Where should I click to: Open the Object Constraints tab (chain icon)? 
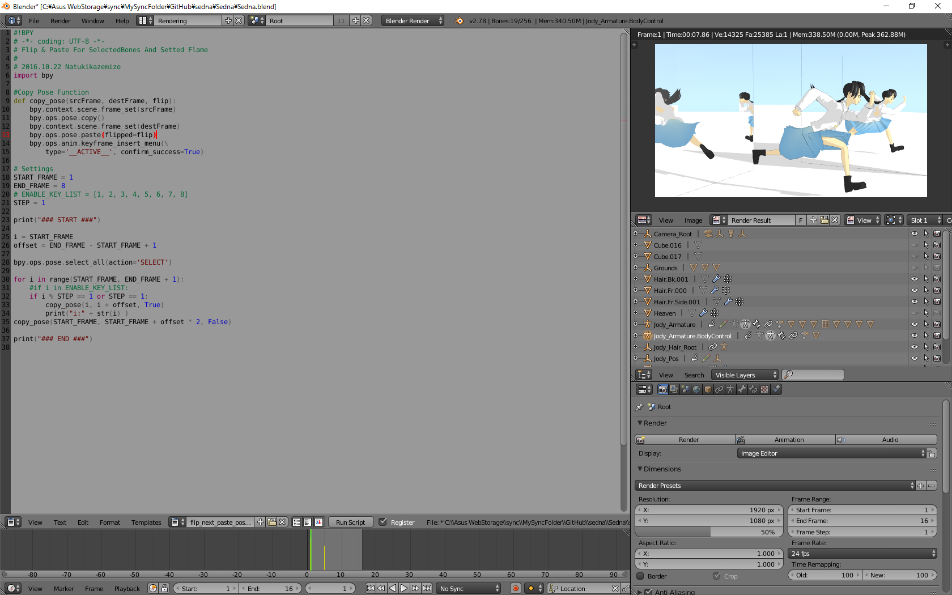coord(719,389)
